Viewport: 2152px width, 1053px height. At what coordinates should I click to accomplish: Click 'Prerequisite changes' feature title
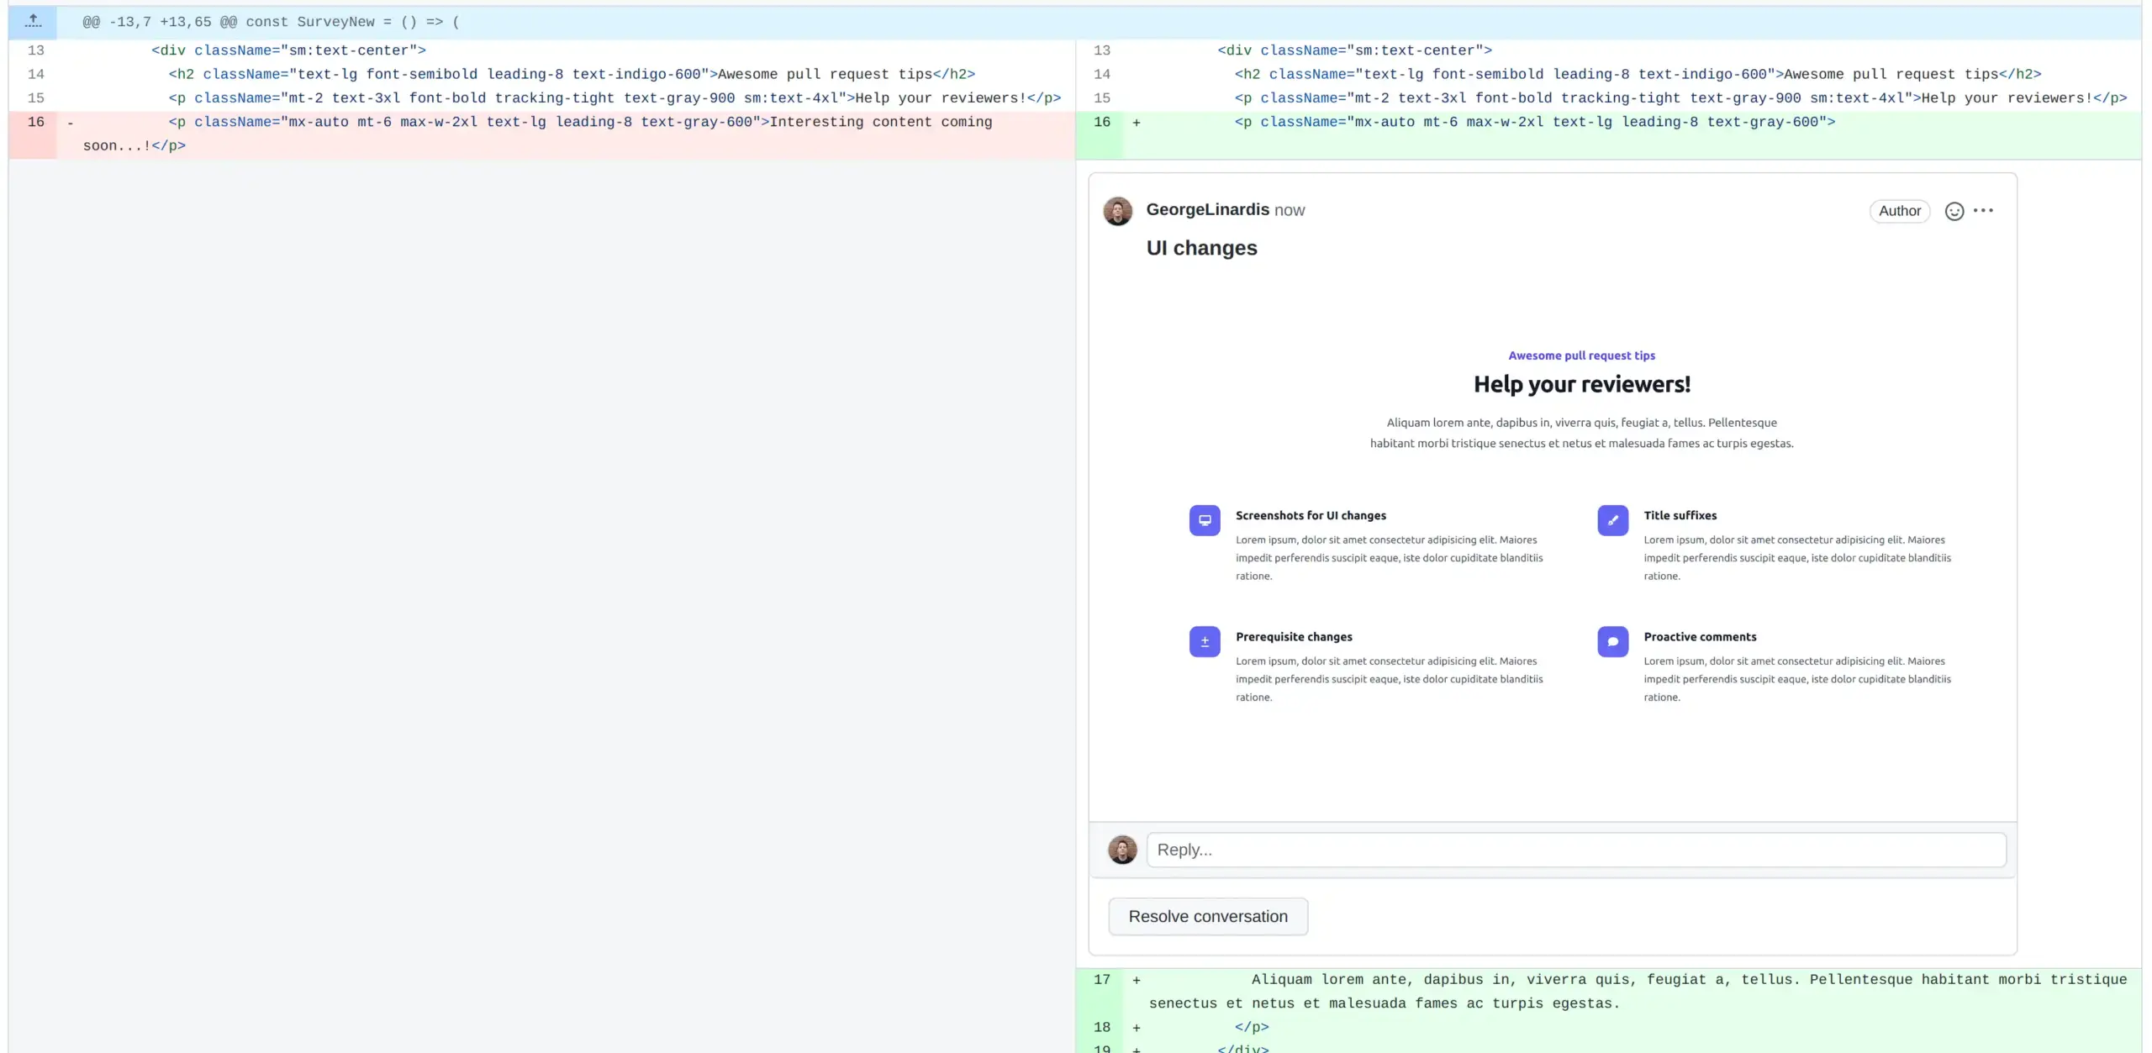tap(1294, 636)
